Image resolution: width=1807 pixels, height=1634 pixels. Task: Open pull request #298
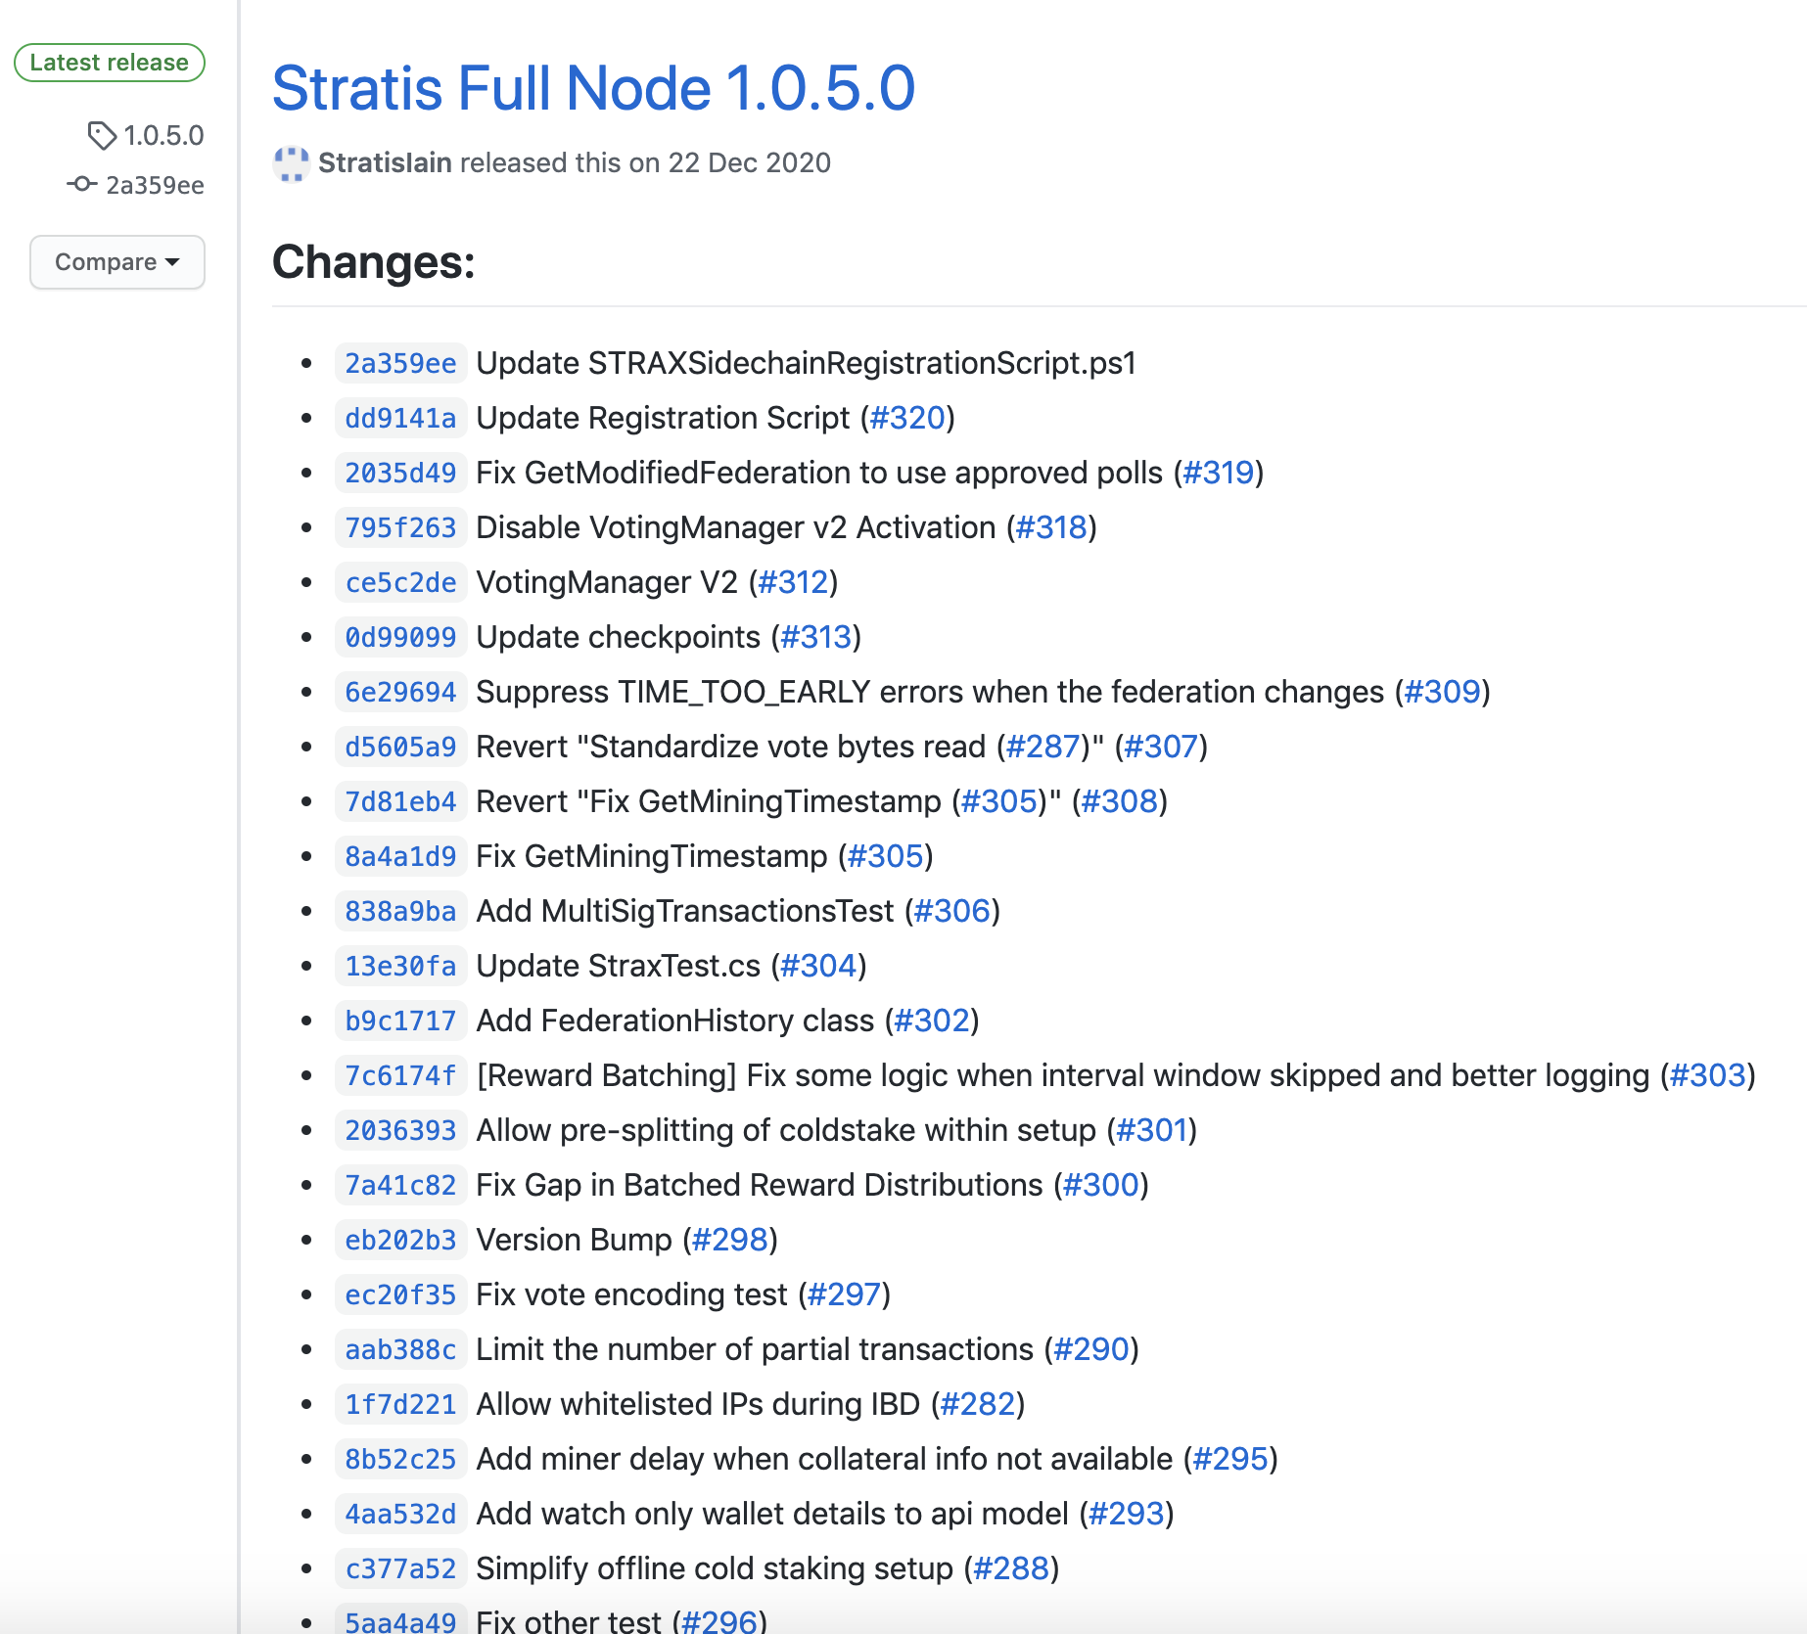729,1240
